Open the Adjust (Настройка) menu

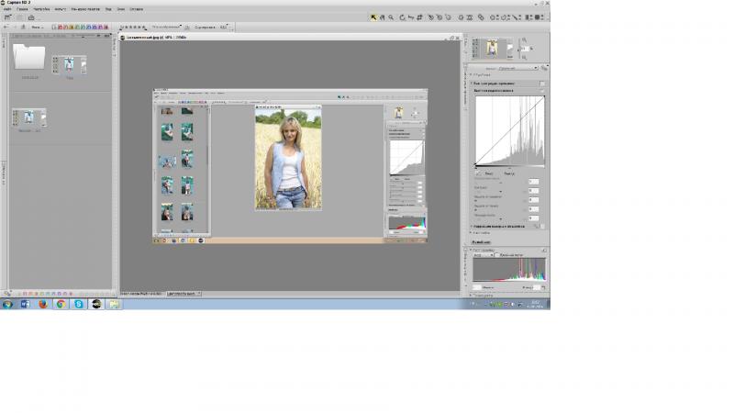click(x=41, y=9)
